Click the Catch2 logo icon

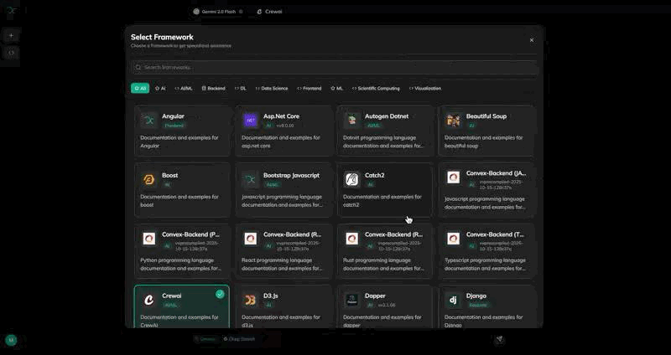point(351,179)
